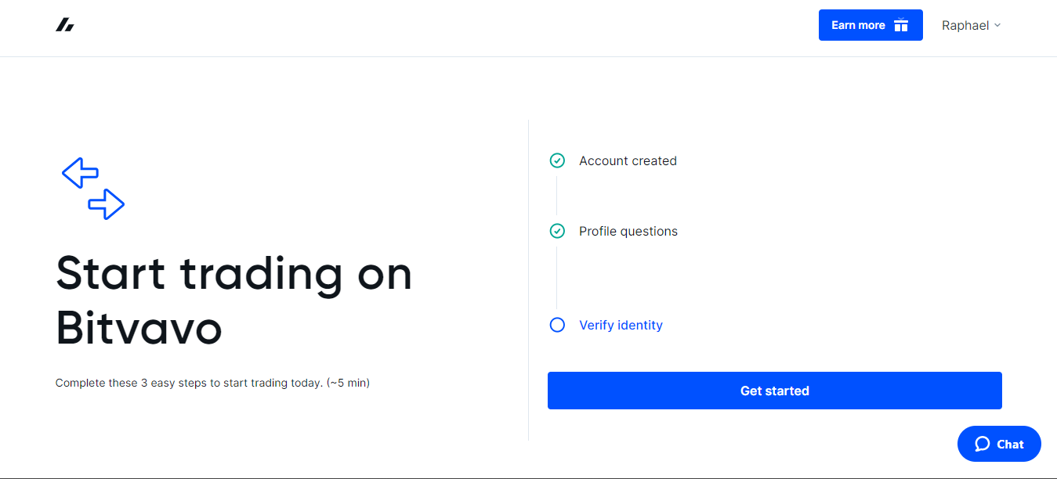
Task: Open the Chat support widget
Action: coord(999,444)
